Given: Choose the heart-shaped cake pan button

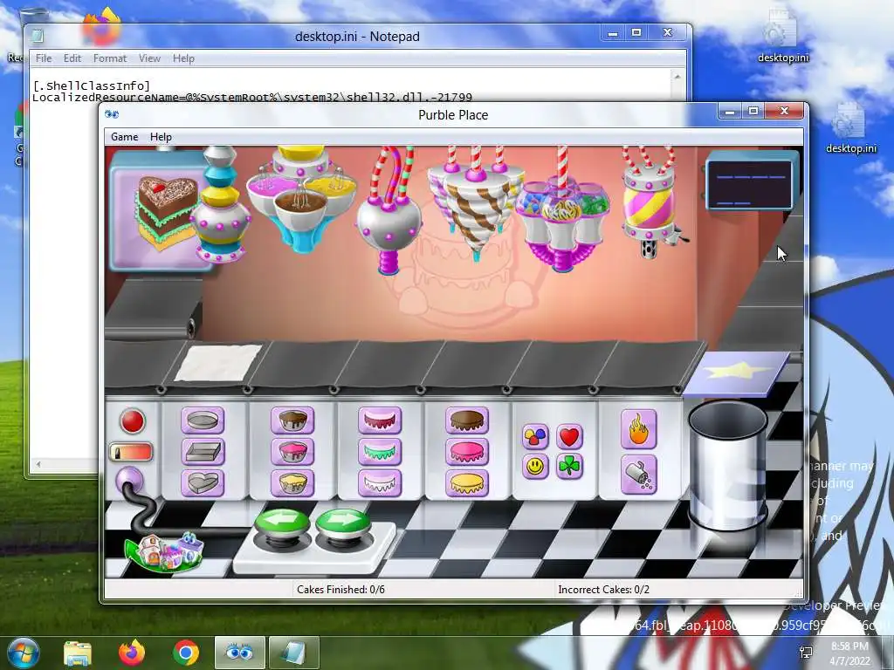Looking at the screenshot, I should pyautogui.click(x=203, y=483).
